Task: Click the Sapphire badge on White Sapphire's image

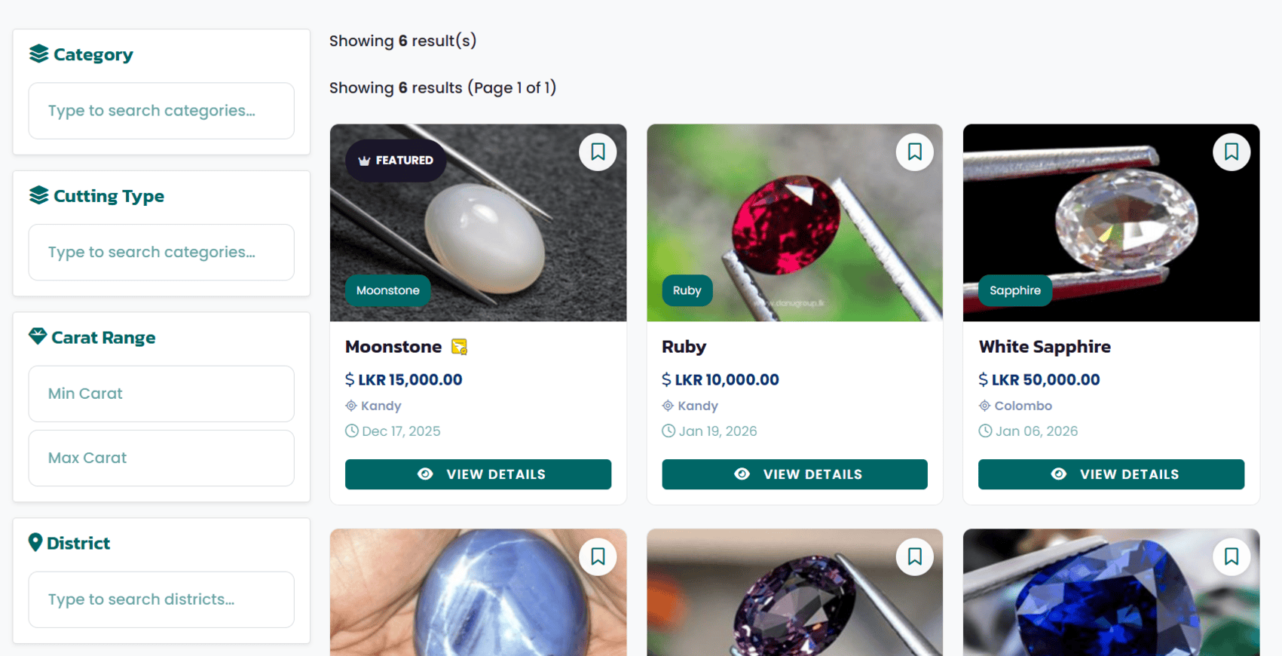Action: (x=1014, y=290)
